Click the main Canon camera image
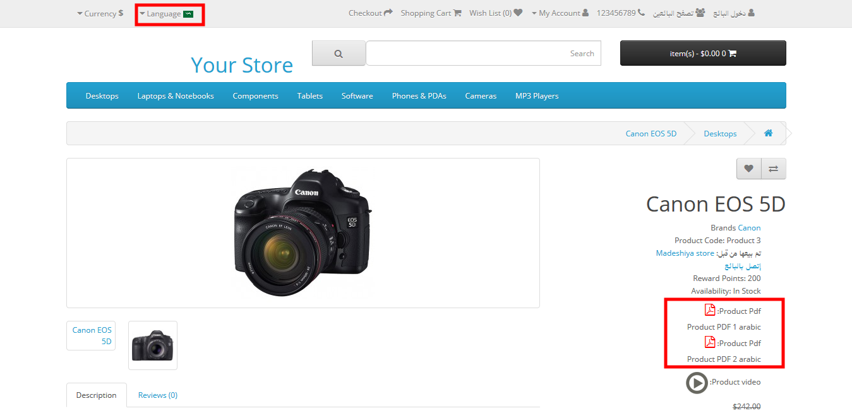This screenshot has height=413, width=852. [x=303, y=233]
